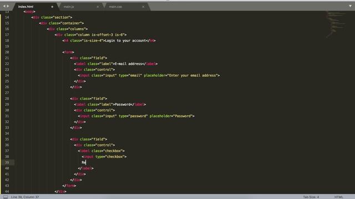Click the type="password" attribute
The height and width of the screenshot is (199, 355).
click(133, 116)
